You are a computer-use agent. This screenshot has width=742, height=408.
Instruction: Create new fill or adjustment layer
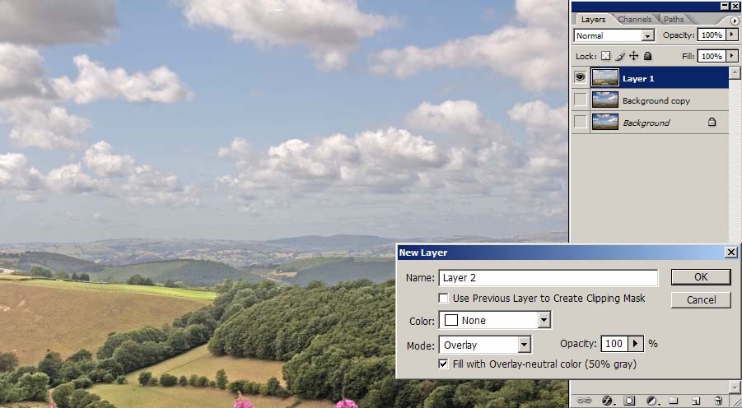(652, 401)
